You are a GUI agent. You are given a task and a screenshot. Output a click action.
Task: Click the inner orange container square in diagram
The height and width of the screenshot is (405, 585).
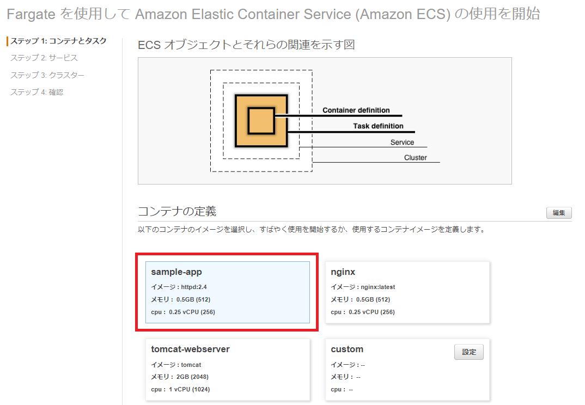(x=261, y=121)
